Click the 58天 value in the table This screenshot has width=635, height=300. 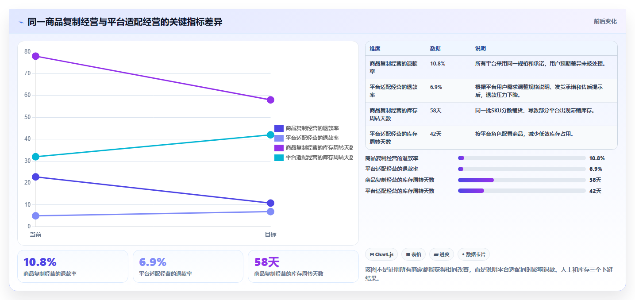tap(435, 111)
